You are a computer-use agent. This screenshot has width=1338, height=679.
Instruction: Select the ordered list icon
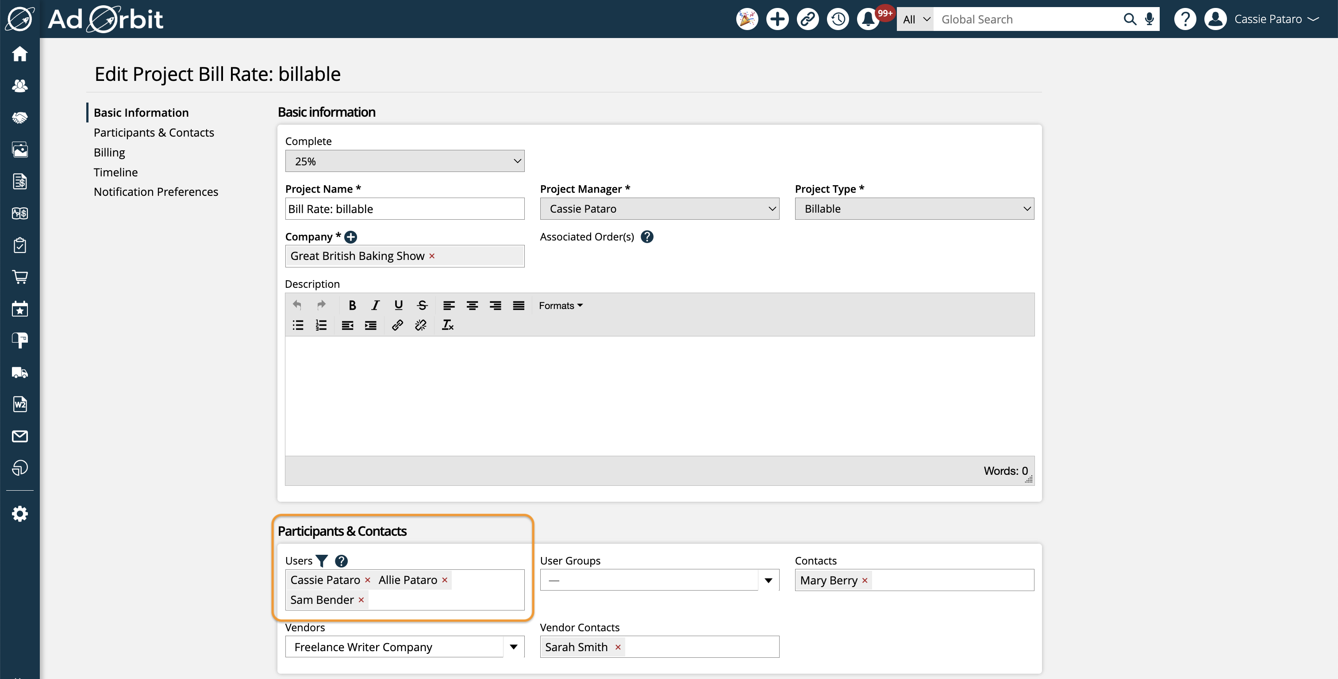pos(321,325)
